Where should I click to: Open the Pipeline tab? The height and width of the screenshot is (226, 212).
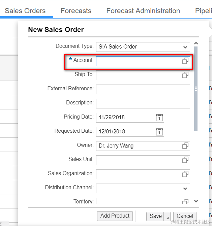point(203,11)
